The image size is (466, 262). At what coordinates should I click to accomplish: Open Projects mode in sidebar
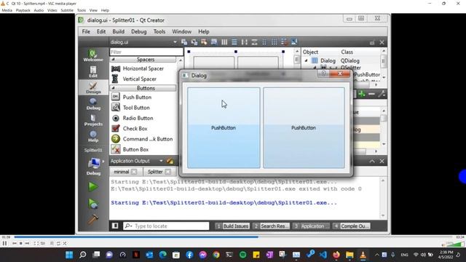(x=93, y=120)
